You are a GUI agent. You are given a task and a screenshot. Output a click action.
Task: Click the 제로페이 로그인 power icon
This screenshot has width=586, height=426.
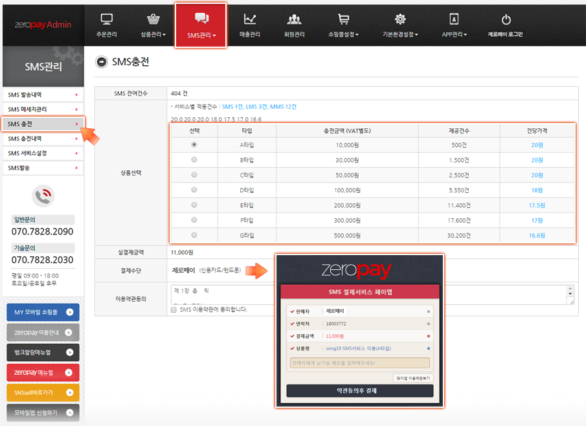click(506, 19)
